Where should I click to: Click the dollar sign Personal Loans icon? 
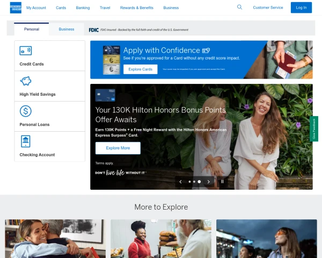point(26,111)
